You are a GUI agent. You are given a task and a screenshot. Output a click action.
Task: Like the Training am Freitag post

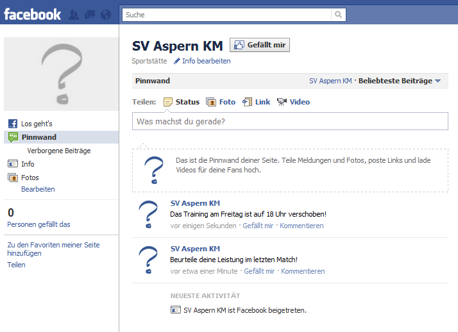[x=258, y=226]
